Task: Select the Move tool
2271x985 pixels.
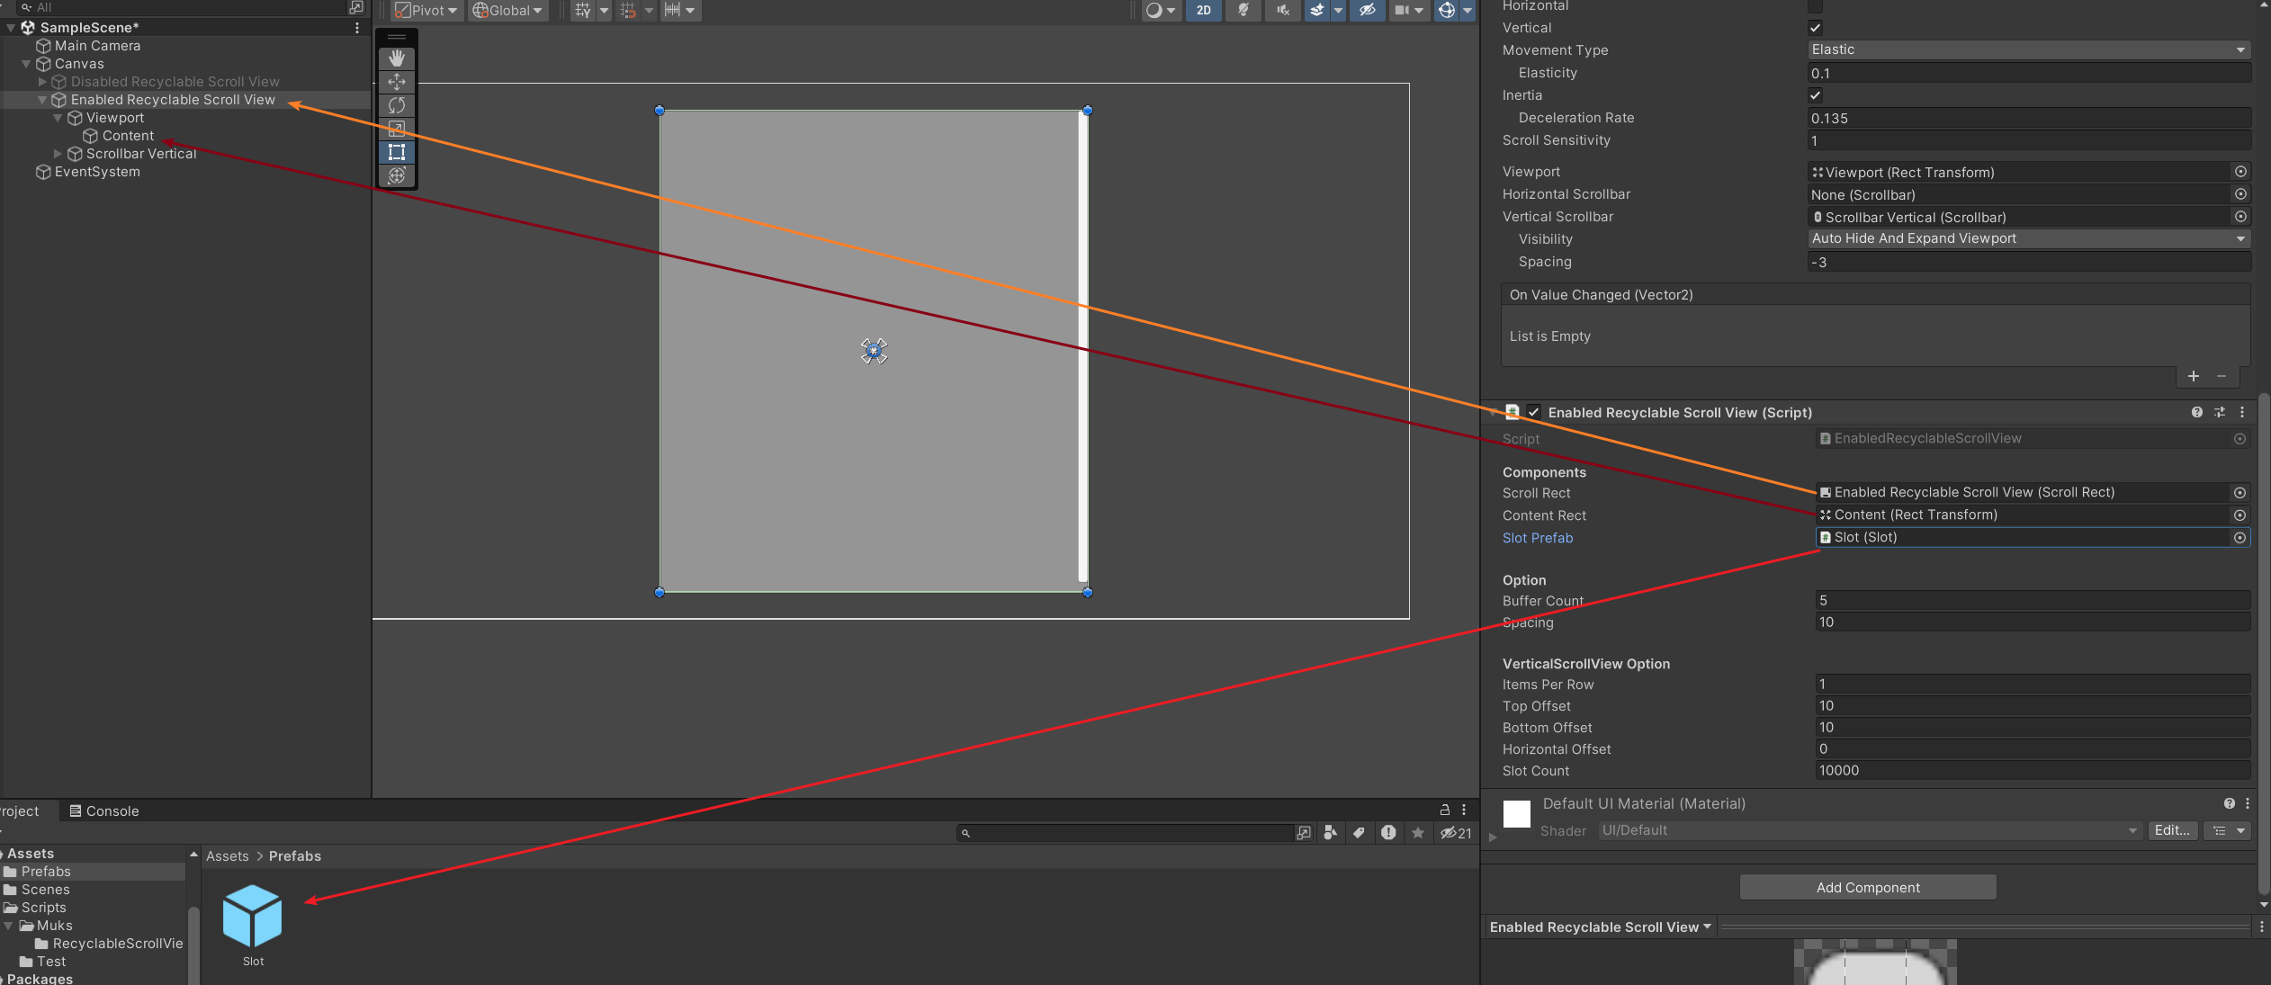Action: pyautogui.click(x=397, y=82)
